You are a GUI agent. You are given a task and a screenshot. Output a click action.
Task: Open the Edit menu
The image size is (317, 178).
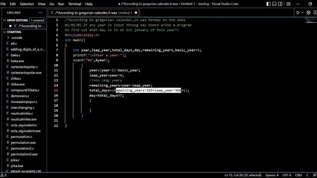coord(12,4)
